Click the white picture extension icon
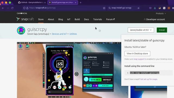The image size is (174, 98). pyautogui.click(x=164, y=8)
